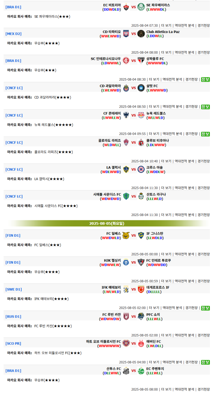Click the FC 일베스 team logo
Viewport: 213px width, 393px height.
(126, 235)
